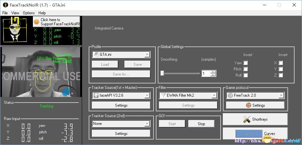
Task: Open the Options menu
Action: [29, 13]
